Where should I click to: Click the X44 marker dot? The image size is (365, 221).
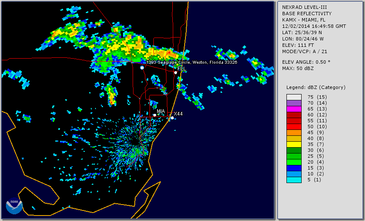click(172, 118)
